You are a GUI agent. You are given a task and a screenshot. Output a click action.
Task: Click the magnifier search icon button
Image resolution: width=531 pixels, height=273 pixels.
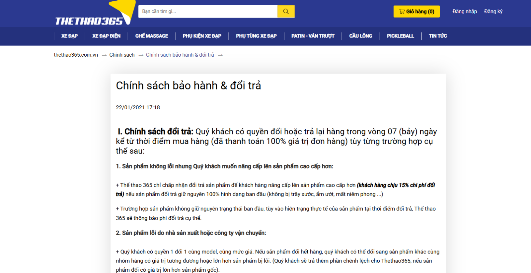286,12
